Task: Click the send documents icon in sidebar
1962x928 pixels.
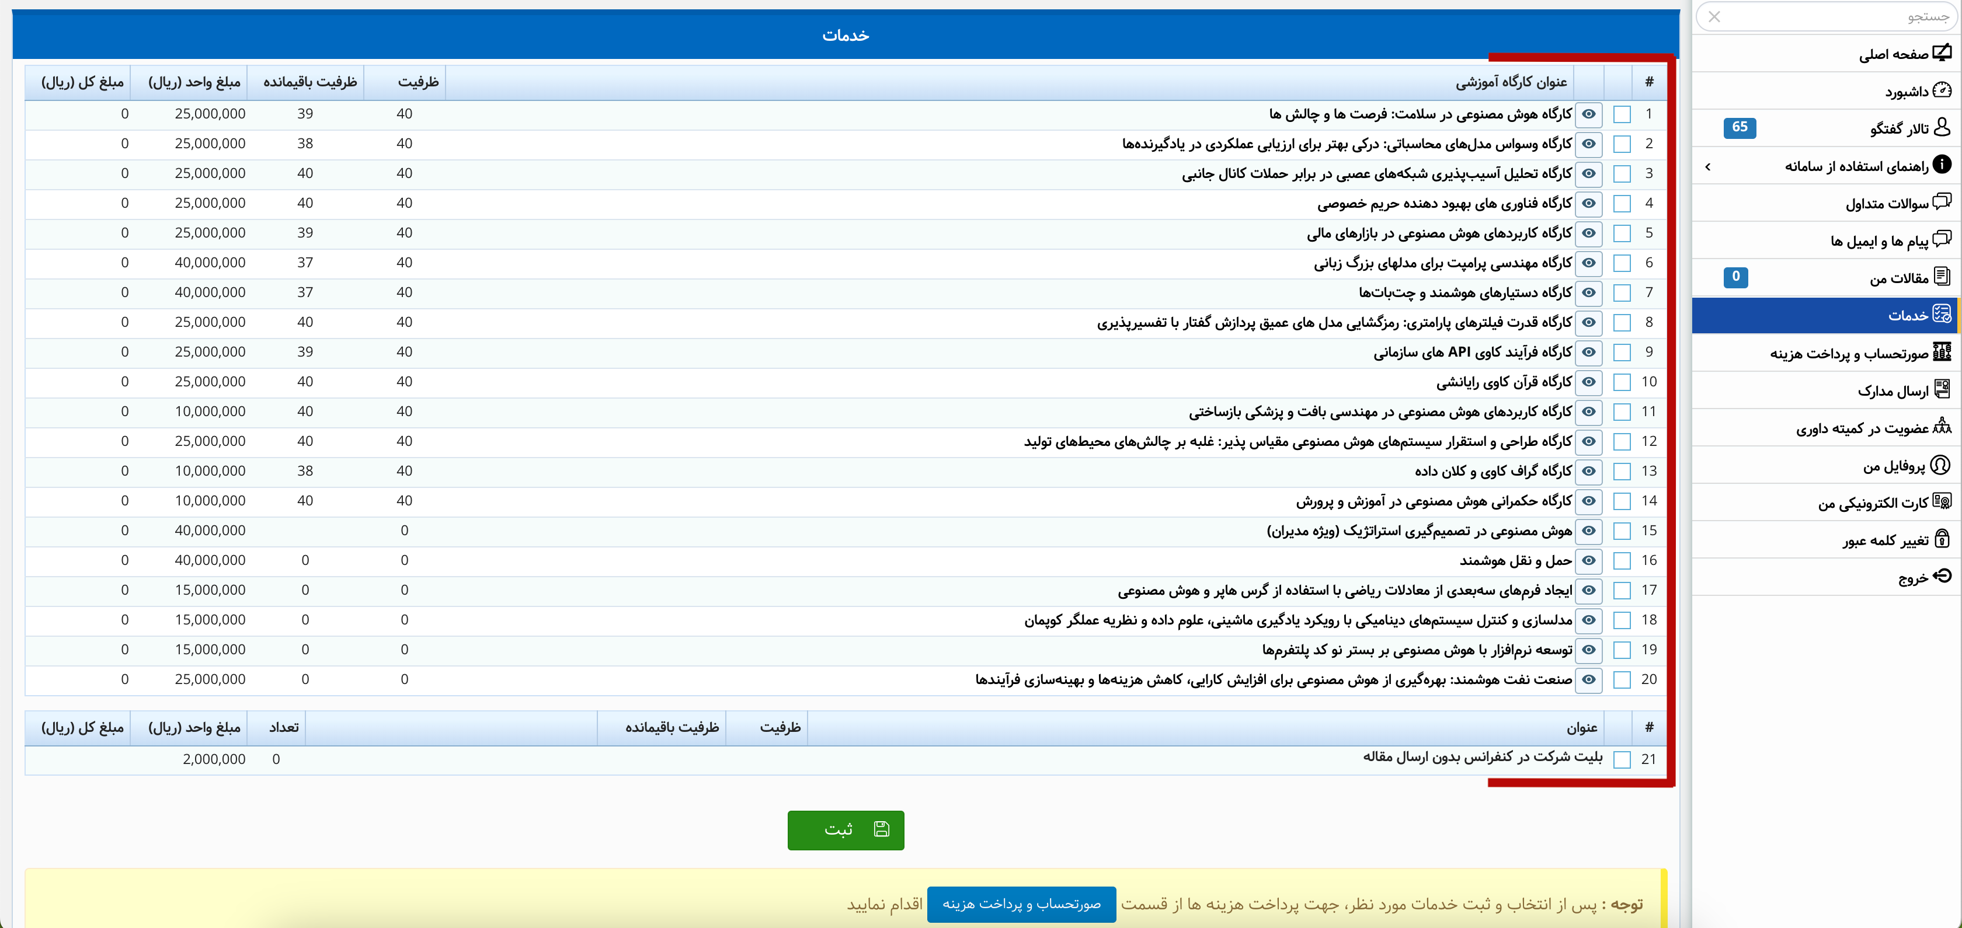Action: 1942,390
